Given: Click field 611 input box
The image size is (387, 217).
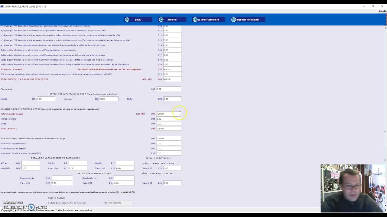Looking at the screenshot, I should (x=172, y=30).
